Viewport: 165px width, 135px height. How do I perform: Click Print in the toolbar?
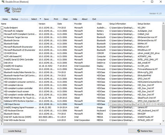[x=56, y=19]
